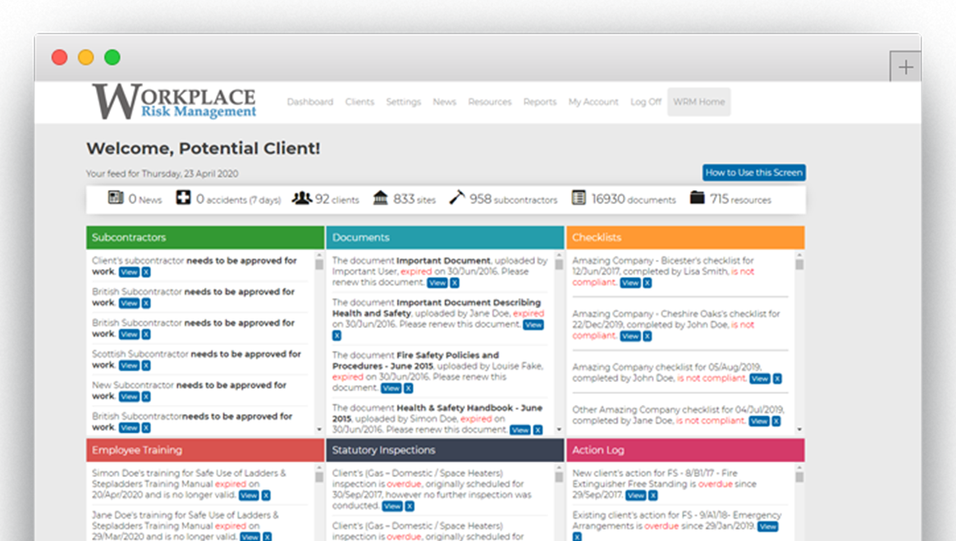View Other Amazing Company checklist

coord(759,421)
